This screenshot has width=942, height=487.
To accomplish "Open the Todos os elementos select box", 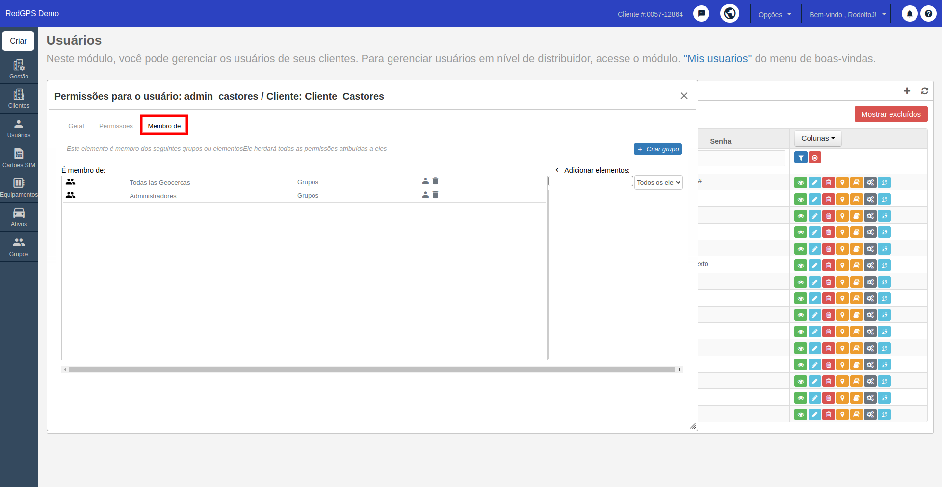I will point(658,182).
